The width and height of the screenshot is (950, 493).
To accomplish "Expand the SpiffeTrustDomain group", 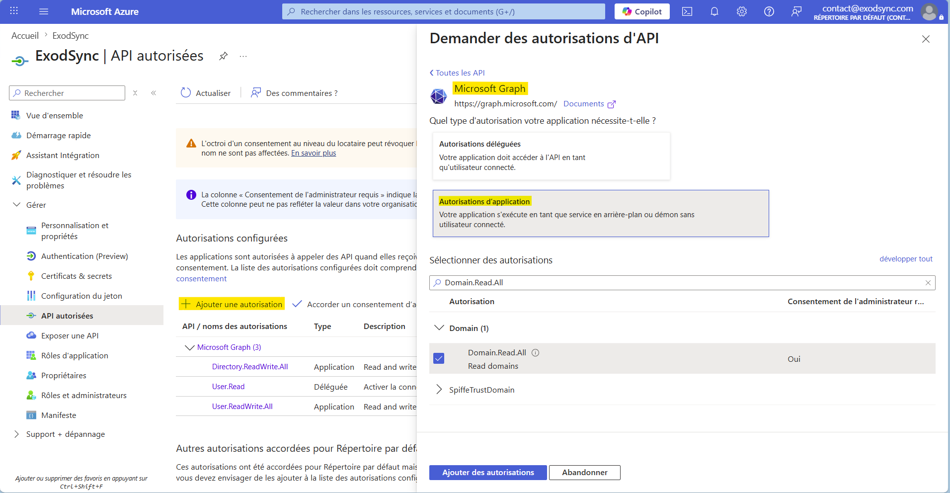I will (x=439, y=390).
